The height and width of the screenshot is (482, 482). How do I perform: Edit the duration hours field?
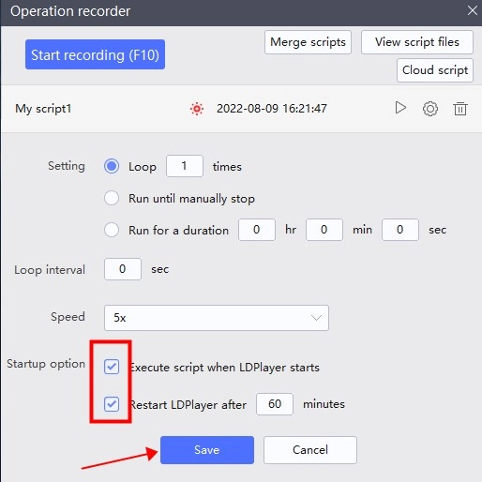pos(257,230)
